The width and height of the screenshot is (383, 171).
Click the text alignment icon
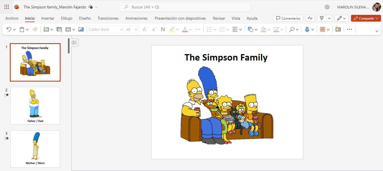click(x=235, y=29)
